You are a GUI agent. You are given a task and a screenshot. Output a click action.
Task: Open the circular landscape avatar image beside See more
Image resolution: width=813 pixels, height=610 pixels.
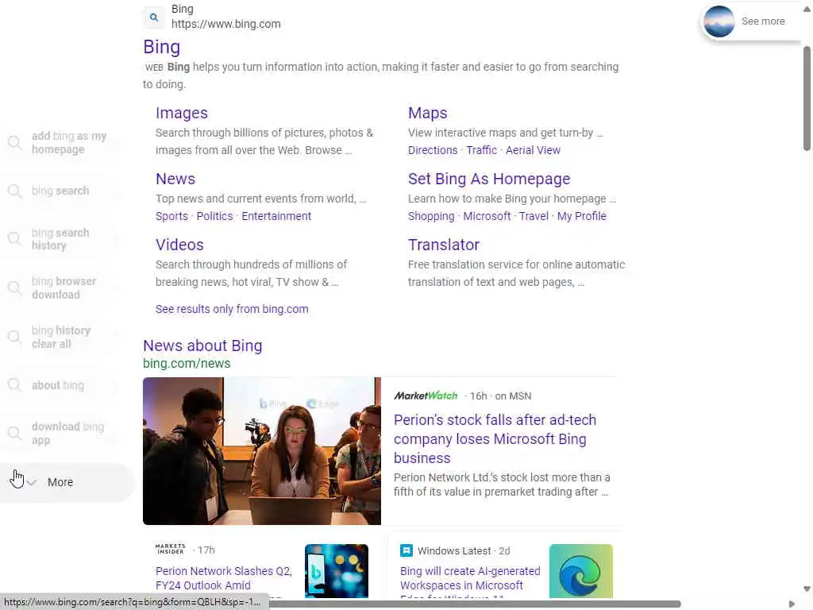pos(719,21)
